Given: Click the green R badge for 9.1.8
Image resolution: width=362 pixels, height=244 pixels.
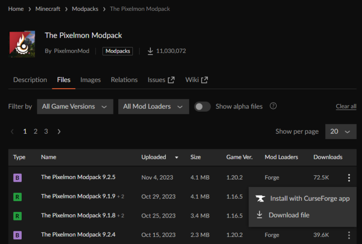Looking at the screenshot, I should (x=17, y=215).
